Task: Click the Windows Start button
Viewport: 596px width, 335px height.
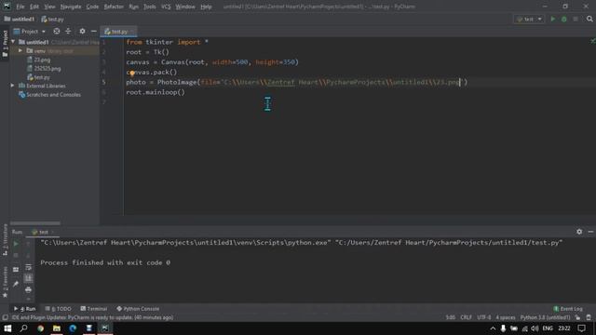Action: pos(7,328)
